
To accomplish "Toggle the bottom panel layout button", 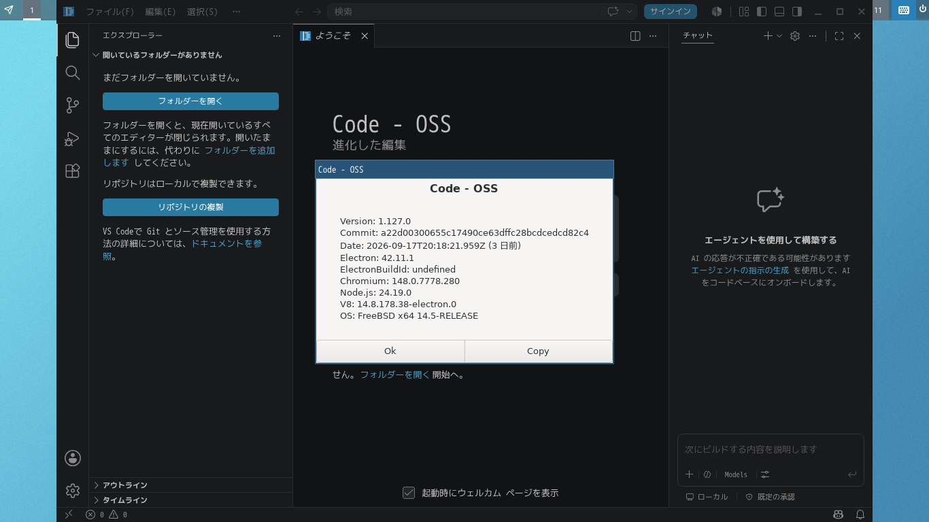I will coord(780,12).
